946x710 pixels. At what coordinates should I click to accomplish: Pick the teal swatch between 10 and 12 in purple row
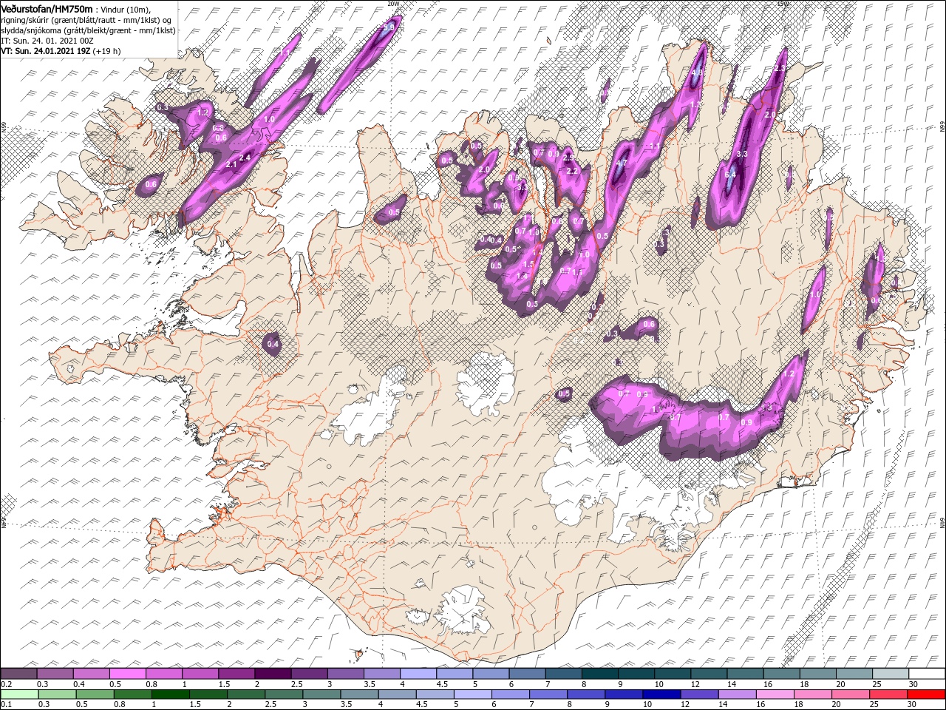pos(671,674)
